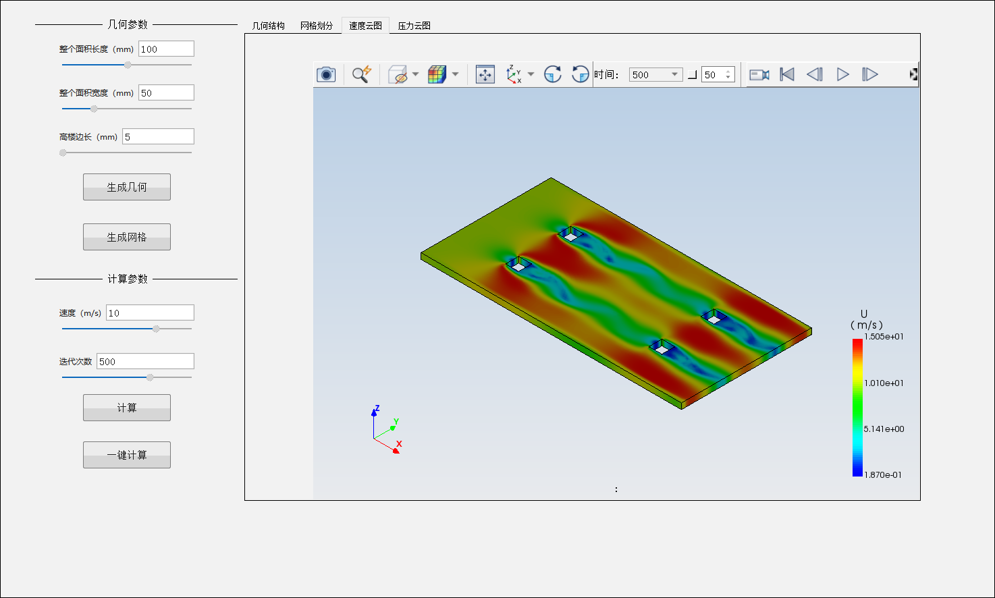Click legend value 5.141e+00
Viewport: 995px width, 598px height.
coord(884,429)
